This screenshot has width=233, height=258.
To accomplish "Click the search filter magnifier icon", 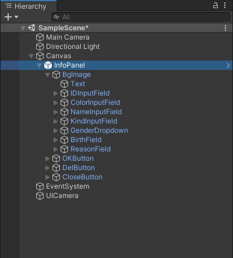I will [x=57, y=17].
